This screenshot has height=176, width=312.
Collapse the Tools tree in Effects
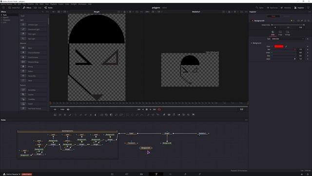[x=1, y=15]
